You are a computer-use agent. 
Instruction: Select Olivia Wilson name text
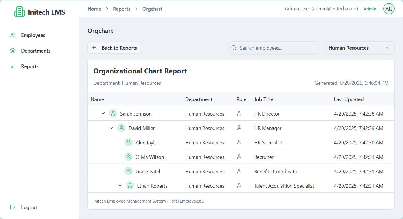150,157
